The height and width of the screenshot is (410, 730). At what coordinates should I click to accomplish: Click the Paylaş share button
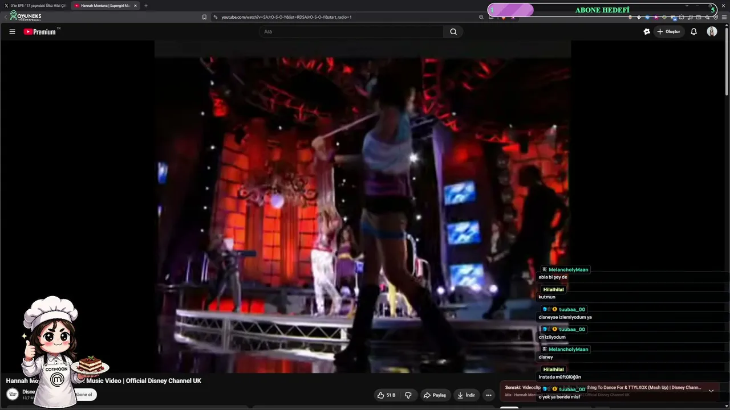(435, 395)
